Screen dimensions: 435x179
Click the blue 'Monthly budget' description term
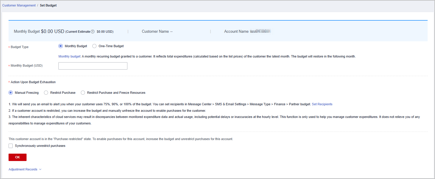69,56
